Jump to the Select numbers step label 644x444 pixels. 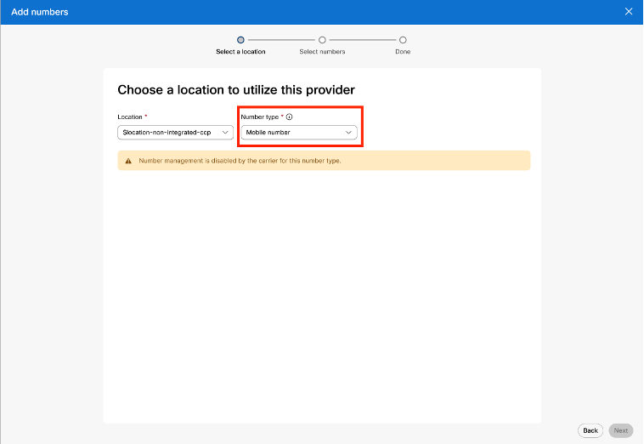[322, 52]
